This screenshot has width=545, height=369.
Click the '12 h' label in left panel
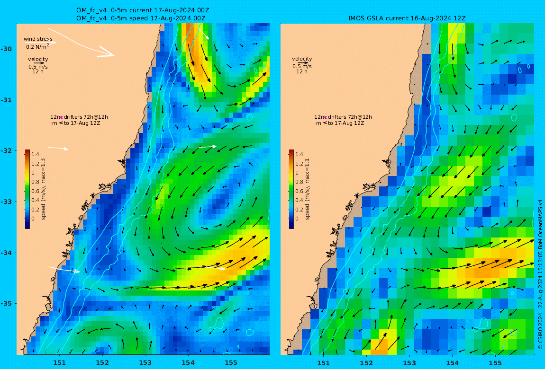pyautogui.click(x=38, y=71)
